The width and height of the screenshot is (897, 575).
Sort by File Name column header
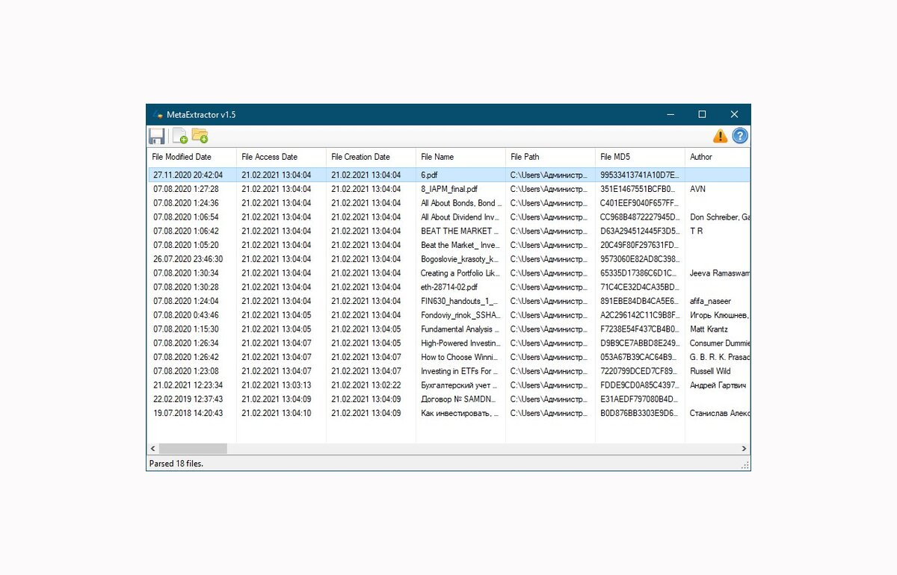coord(460,157)
